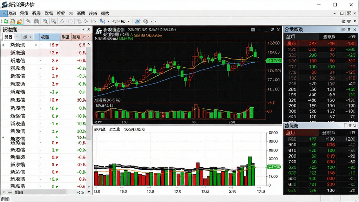
Task: Click the blue chart-line toolbar icon
Action: point(103,21)
